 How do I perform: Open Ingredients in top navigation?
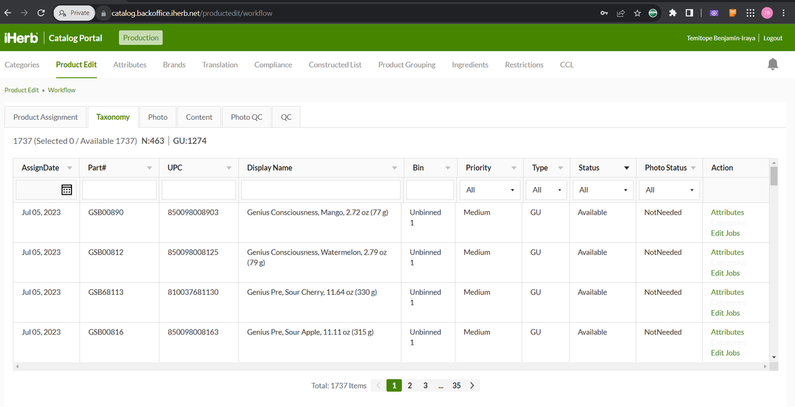[x=470, y=65]
